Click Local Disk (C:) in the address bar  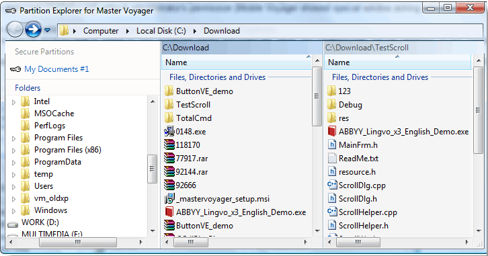point(161,31)
